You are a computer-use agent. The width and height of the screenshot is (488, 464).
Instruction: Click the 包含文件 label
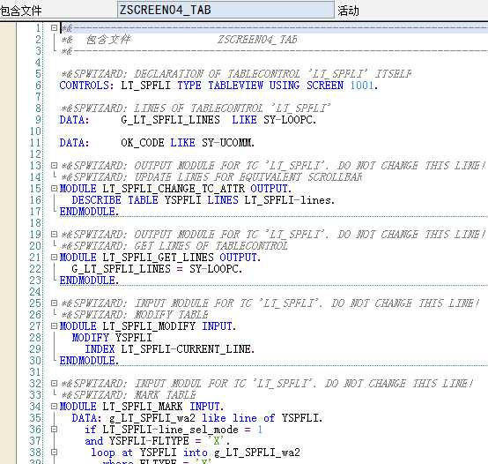(x=20, y=11)
